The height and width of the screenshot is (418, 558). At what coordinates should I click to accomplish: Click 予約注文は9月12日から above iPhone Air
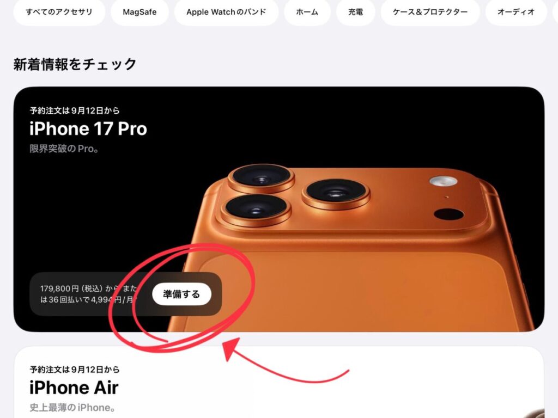coord(74,370)
